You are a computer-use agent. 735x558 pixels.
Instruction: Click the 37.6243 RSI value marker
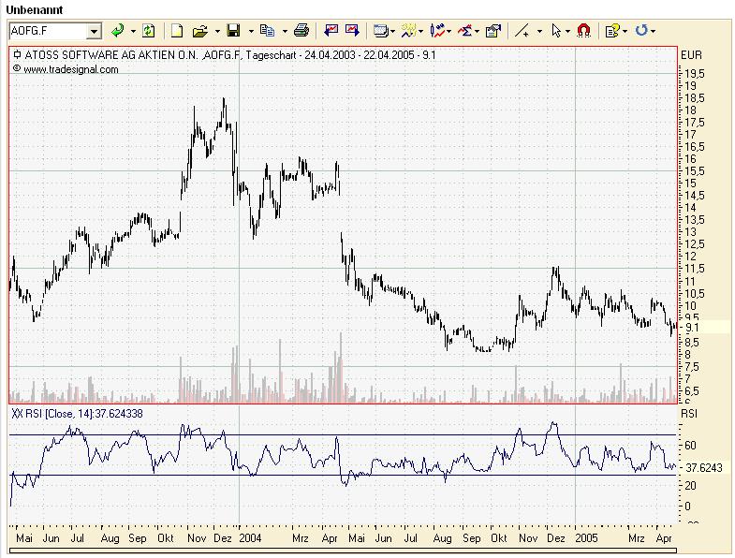[703, 467]
